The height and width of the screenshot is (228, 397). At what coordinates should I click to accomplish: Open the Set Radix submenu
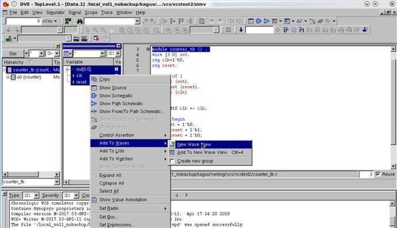tap(130, 208)
